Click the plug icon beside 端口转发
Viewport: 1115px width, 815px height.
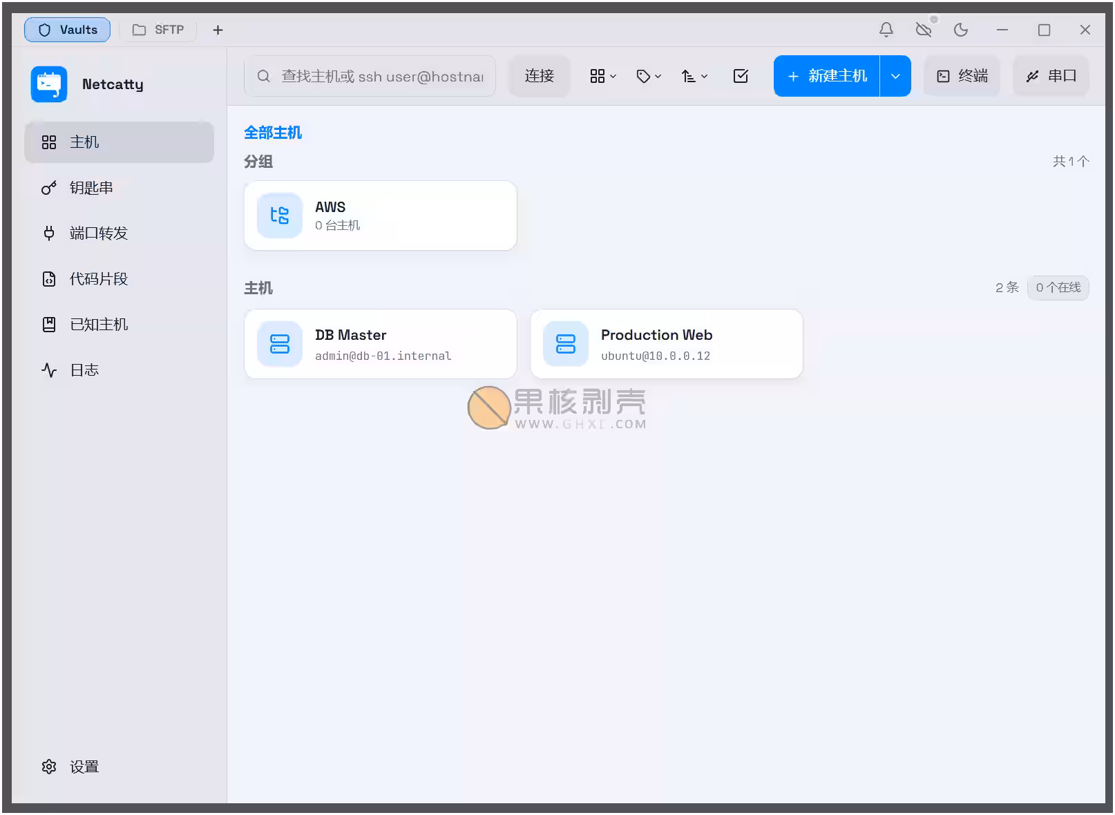[49, 233]
